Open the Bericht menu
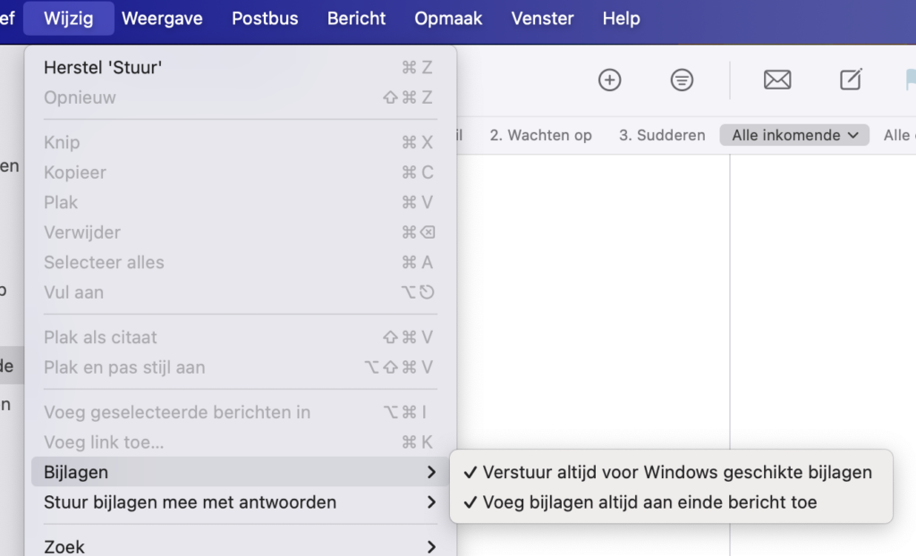The height and width of the screenshot is (556, 916). click(356, 19)
